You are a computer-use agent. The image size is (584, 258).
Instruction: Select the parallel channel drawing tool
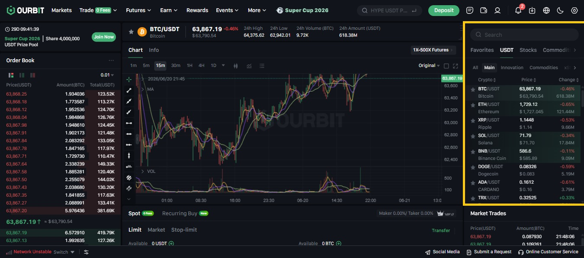[x=129, y=177]
